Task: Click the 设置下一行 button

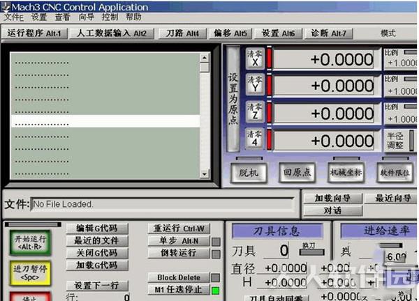Action: [x=97, y=286]
